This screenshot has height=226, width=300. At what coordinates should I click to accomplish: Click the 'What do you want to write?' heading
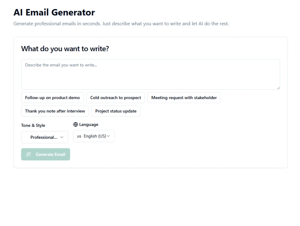(x=65, y=49)
